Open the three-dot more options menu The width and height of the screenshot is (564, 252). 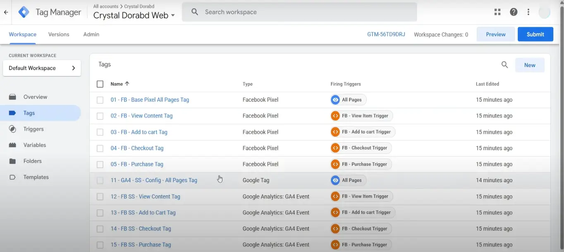point(528,12)
